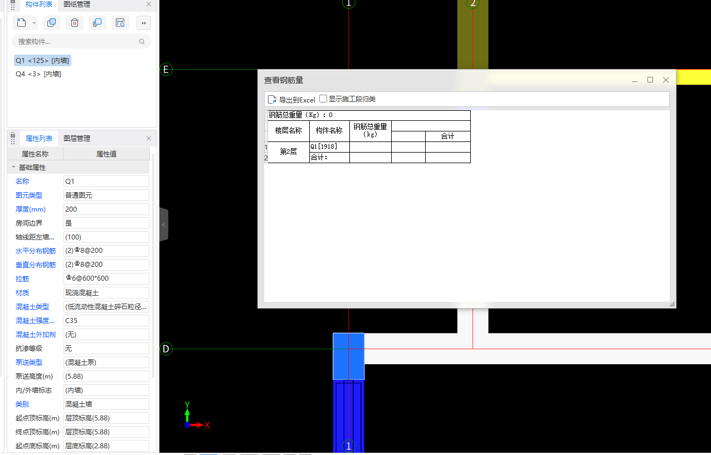Expand more tools with double-arrow button
The height and width of the screenshot is (455, 711).
(x=144, y=23)
